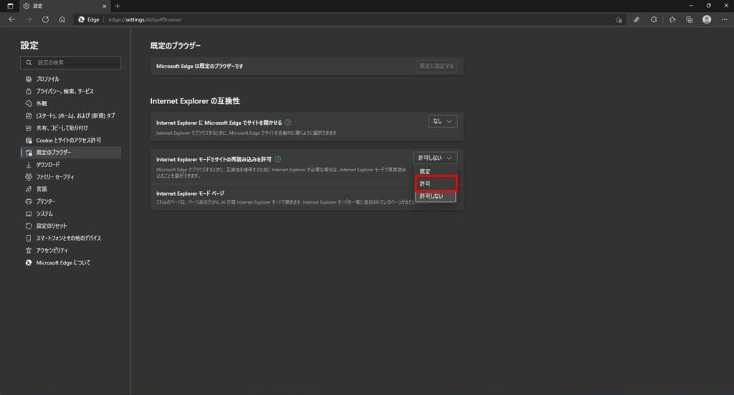Expand the なし dropdown for opening sites in Edge
This screenshot has height=395, width=734.
[443, 121]
